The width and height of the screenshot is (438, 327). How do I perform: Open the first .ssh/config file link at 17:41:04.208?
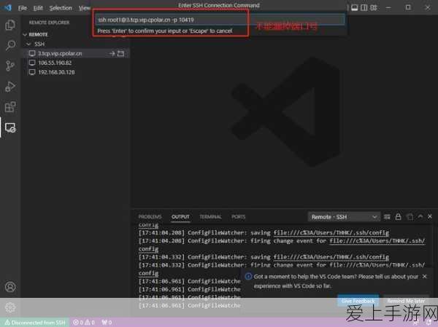[x=331, y=232]
